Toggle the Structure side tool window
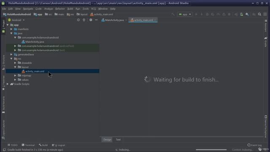Viewport: 270px width, 152px height. tap(3, 62)
